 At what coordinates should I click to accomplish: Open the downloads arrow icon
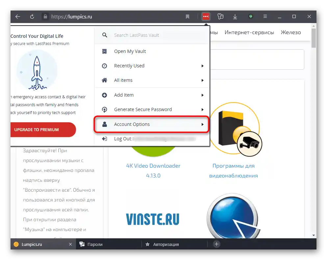click(235, 16)
